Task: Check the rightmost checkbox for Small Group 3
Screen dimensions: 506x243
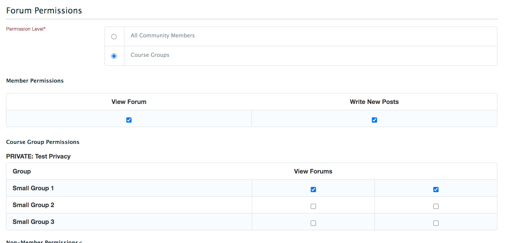Action: point(436,223)
